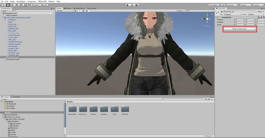The width and height of the screenshot is (265, 138).
Task: Select Directional Light in Hierarchy
Action: [x=13, y=59]
